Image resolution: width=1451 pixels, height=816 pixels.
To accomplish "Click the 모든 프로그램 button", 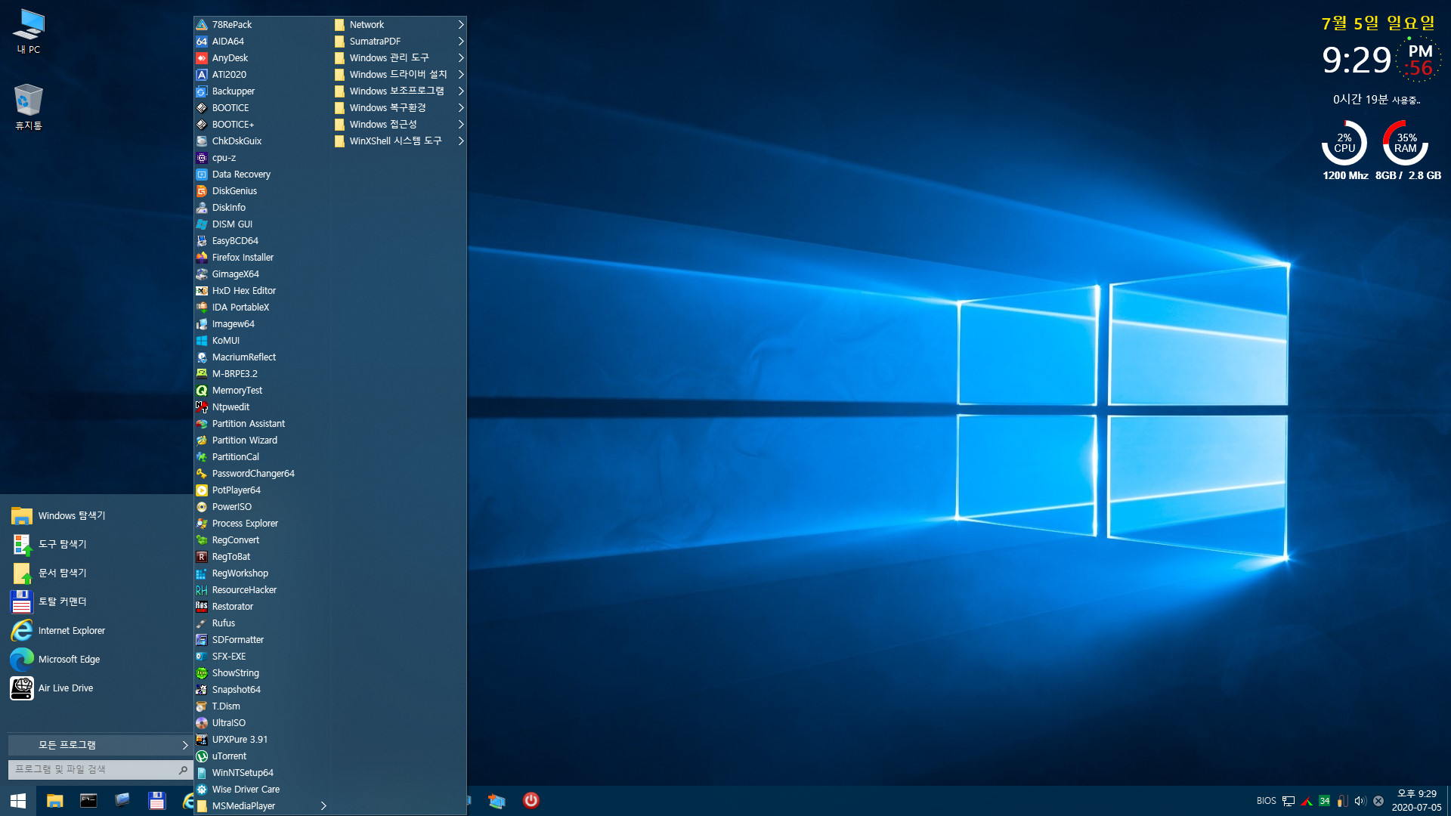I will click(100, 745).
